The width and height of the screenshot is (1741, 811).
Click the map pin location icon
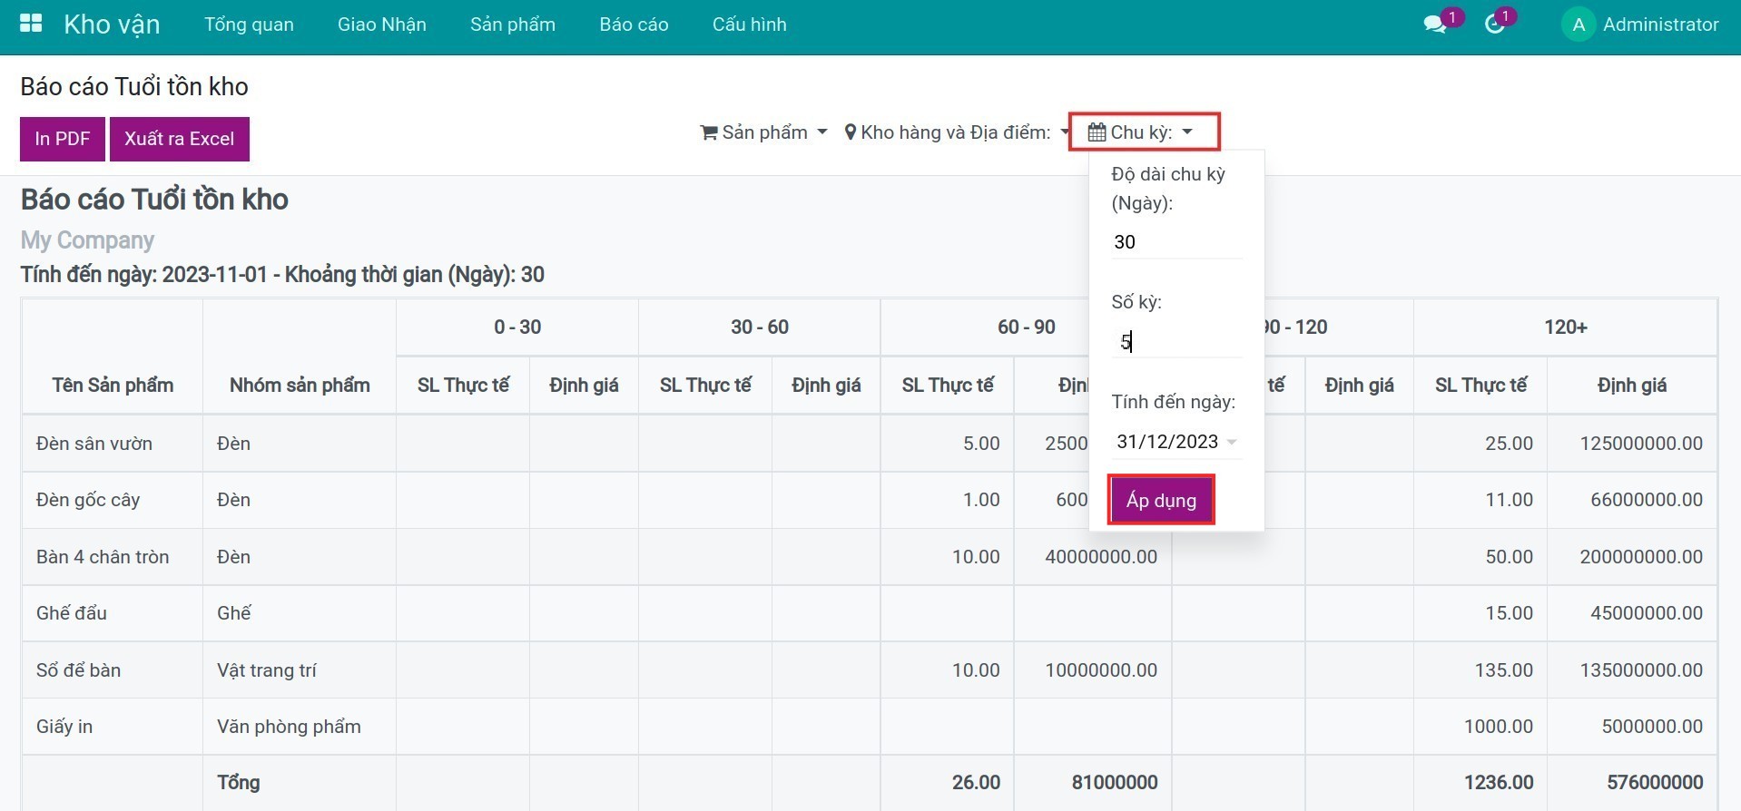tap(850, 132)
